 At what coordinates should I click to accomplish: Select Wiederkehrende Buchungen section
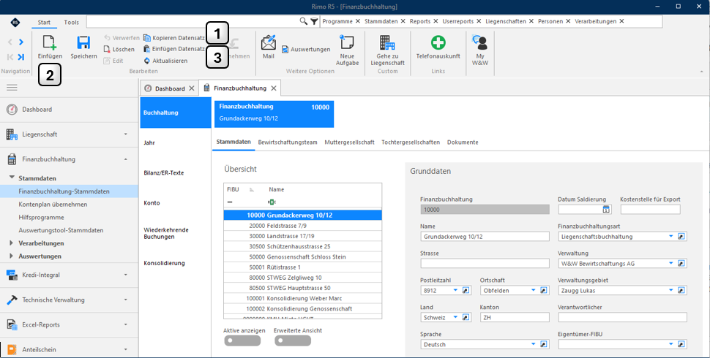coord(175,233)
